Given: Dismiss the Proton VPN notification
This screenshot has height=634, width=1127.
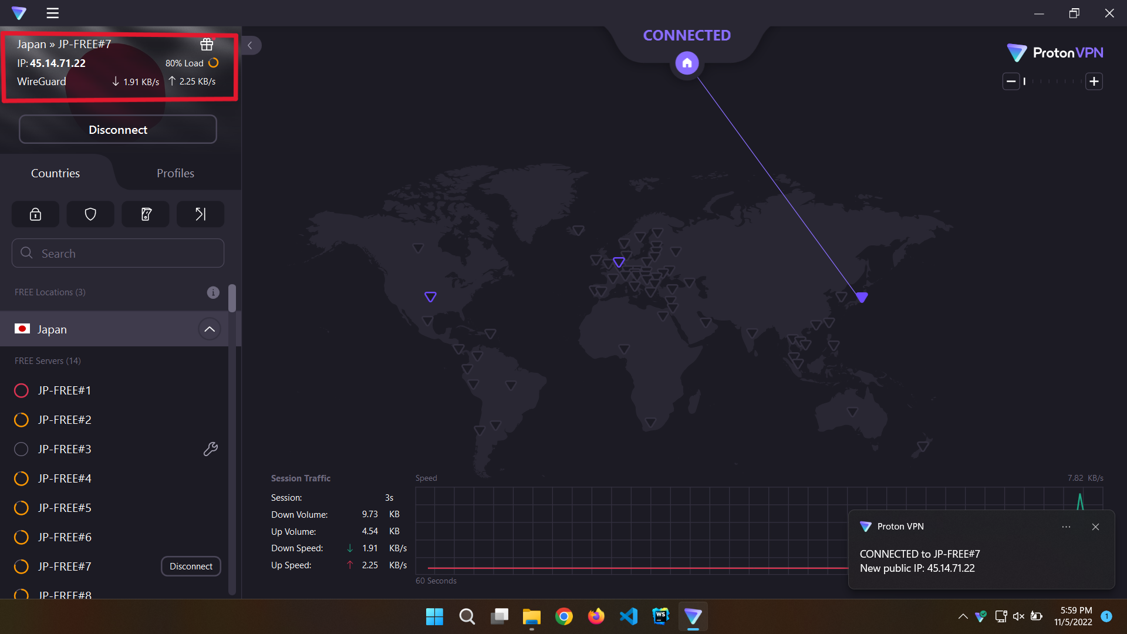Looking at the screenshot, I should pyautogui.click(x=1095, y=527).
